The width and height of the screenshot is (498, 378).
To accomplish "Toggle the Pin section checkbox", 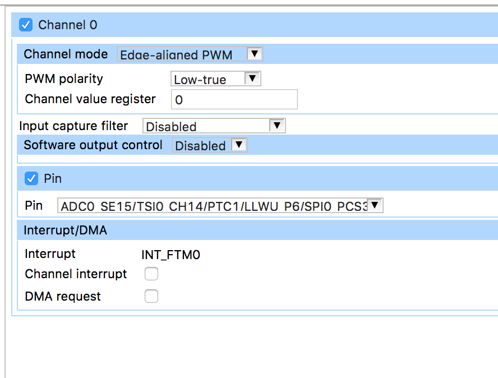I will (x=31, y=178).
